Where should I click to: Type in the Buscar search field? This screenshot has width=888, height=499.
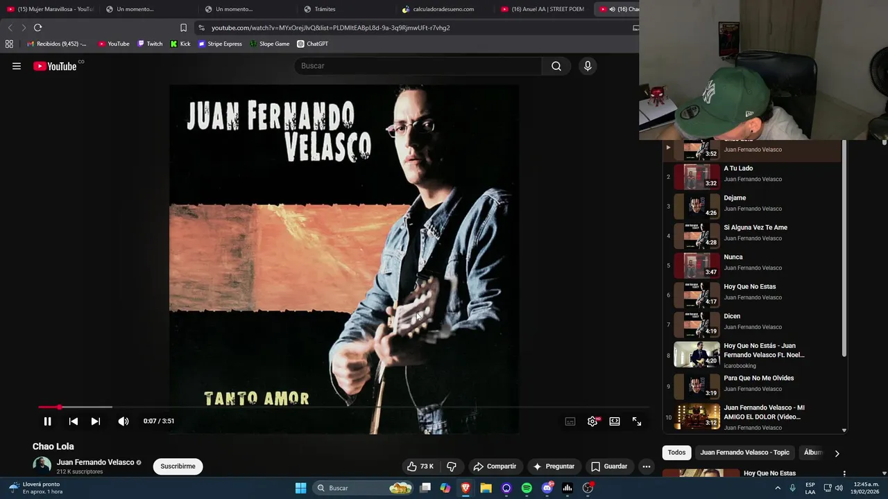click(418, 66)
